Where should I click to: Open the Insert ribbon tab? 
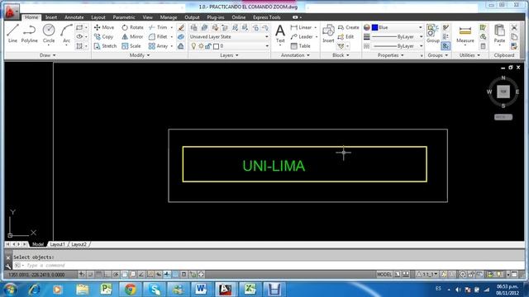51,17
